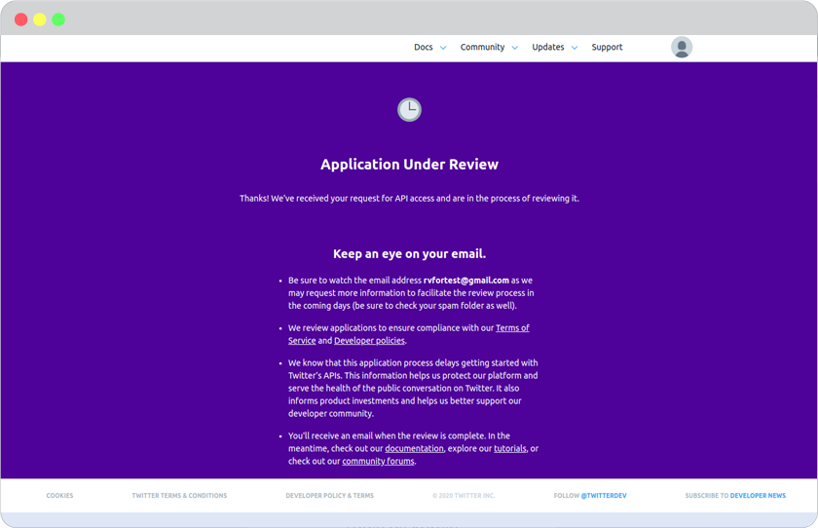Click the Application Under Review heading
The image size is (818, 528).
(409, 165)
